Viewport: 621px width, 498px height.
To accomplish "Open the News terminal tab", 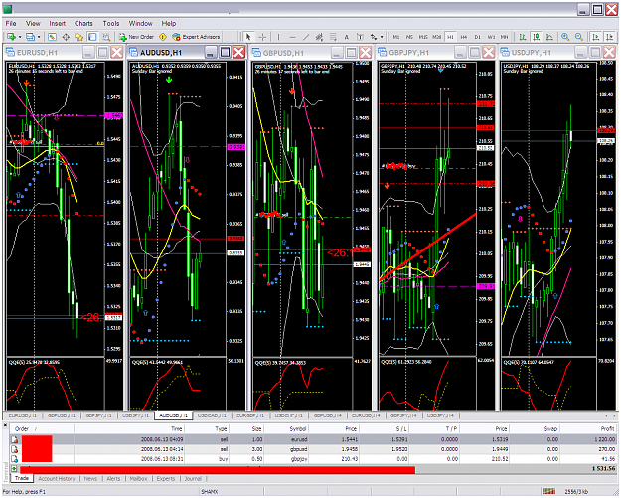I will pyautogui.click(x=90, y=478).
